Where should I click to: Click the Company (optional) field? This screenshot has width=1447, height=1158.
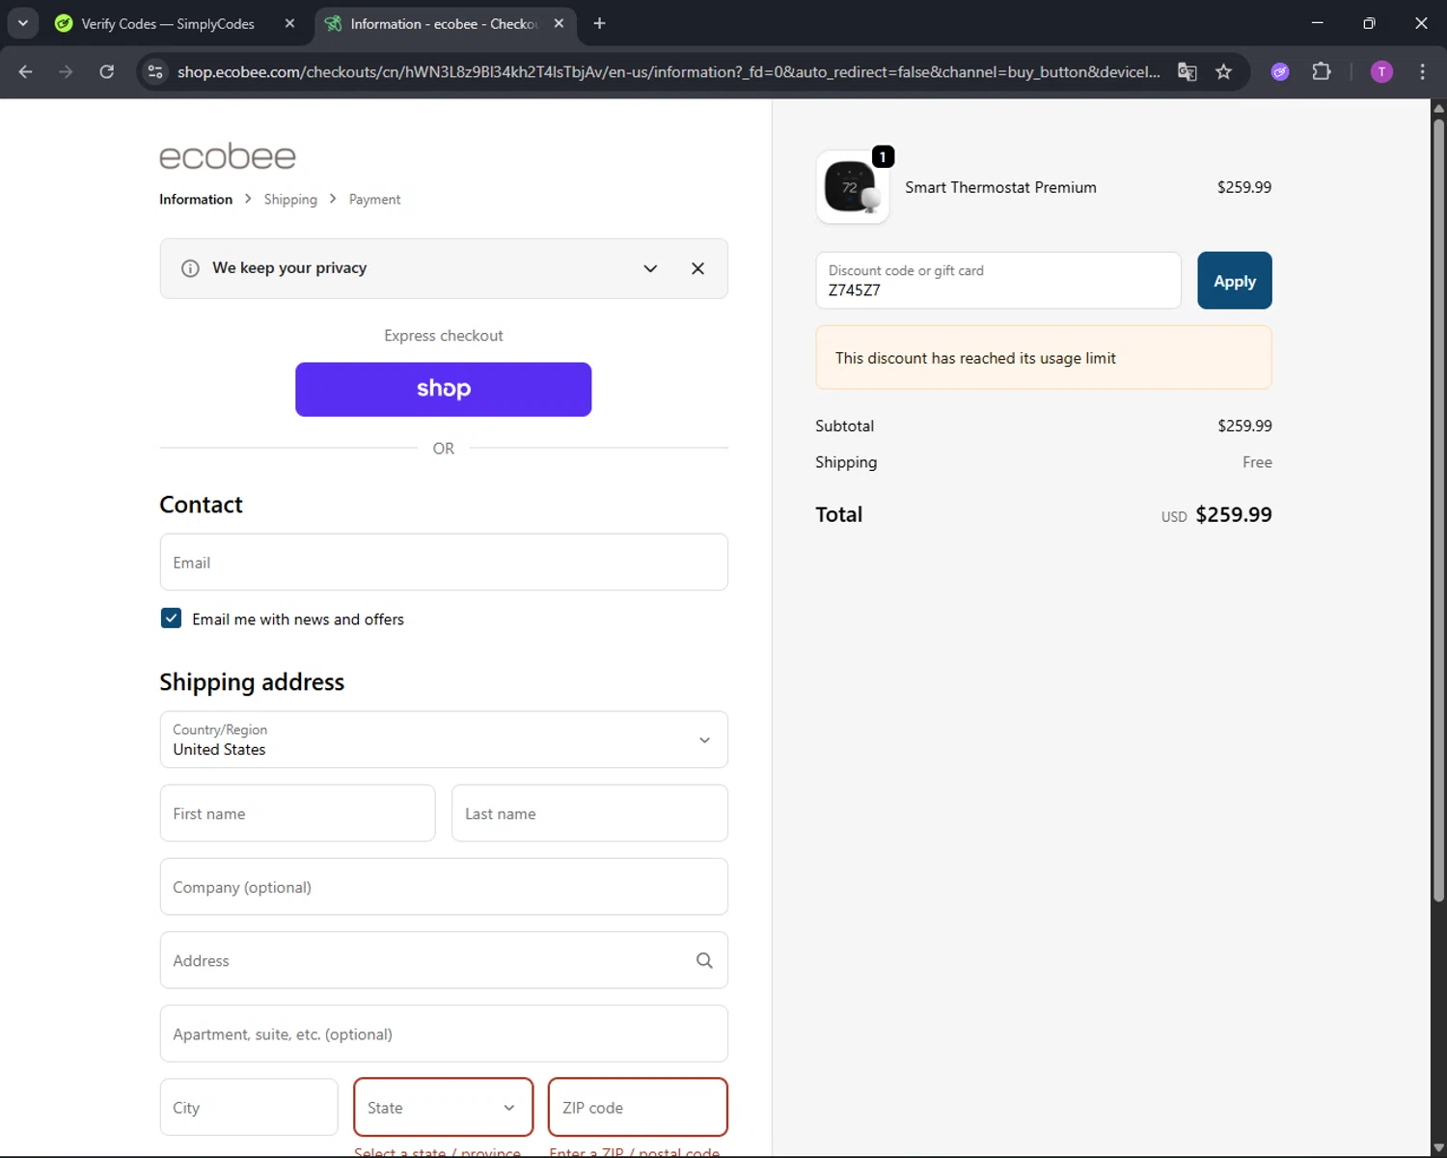click(444, 886)
